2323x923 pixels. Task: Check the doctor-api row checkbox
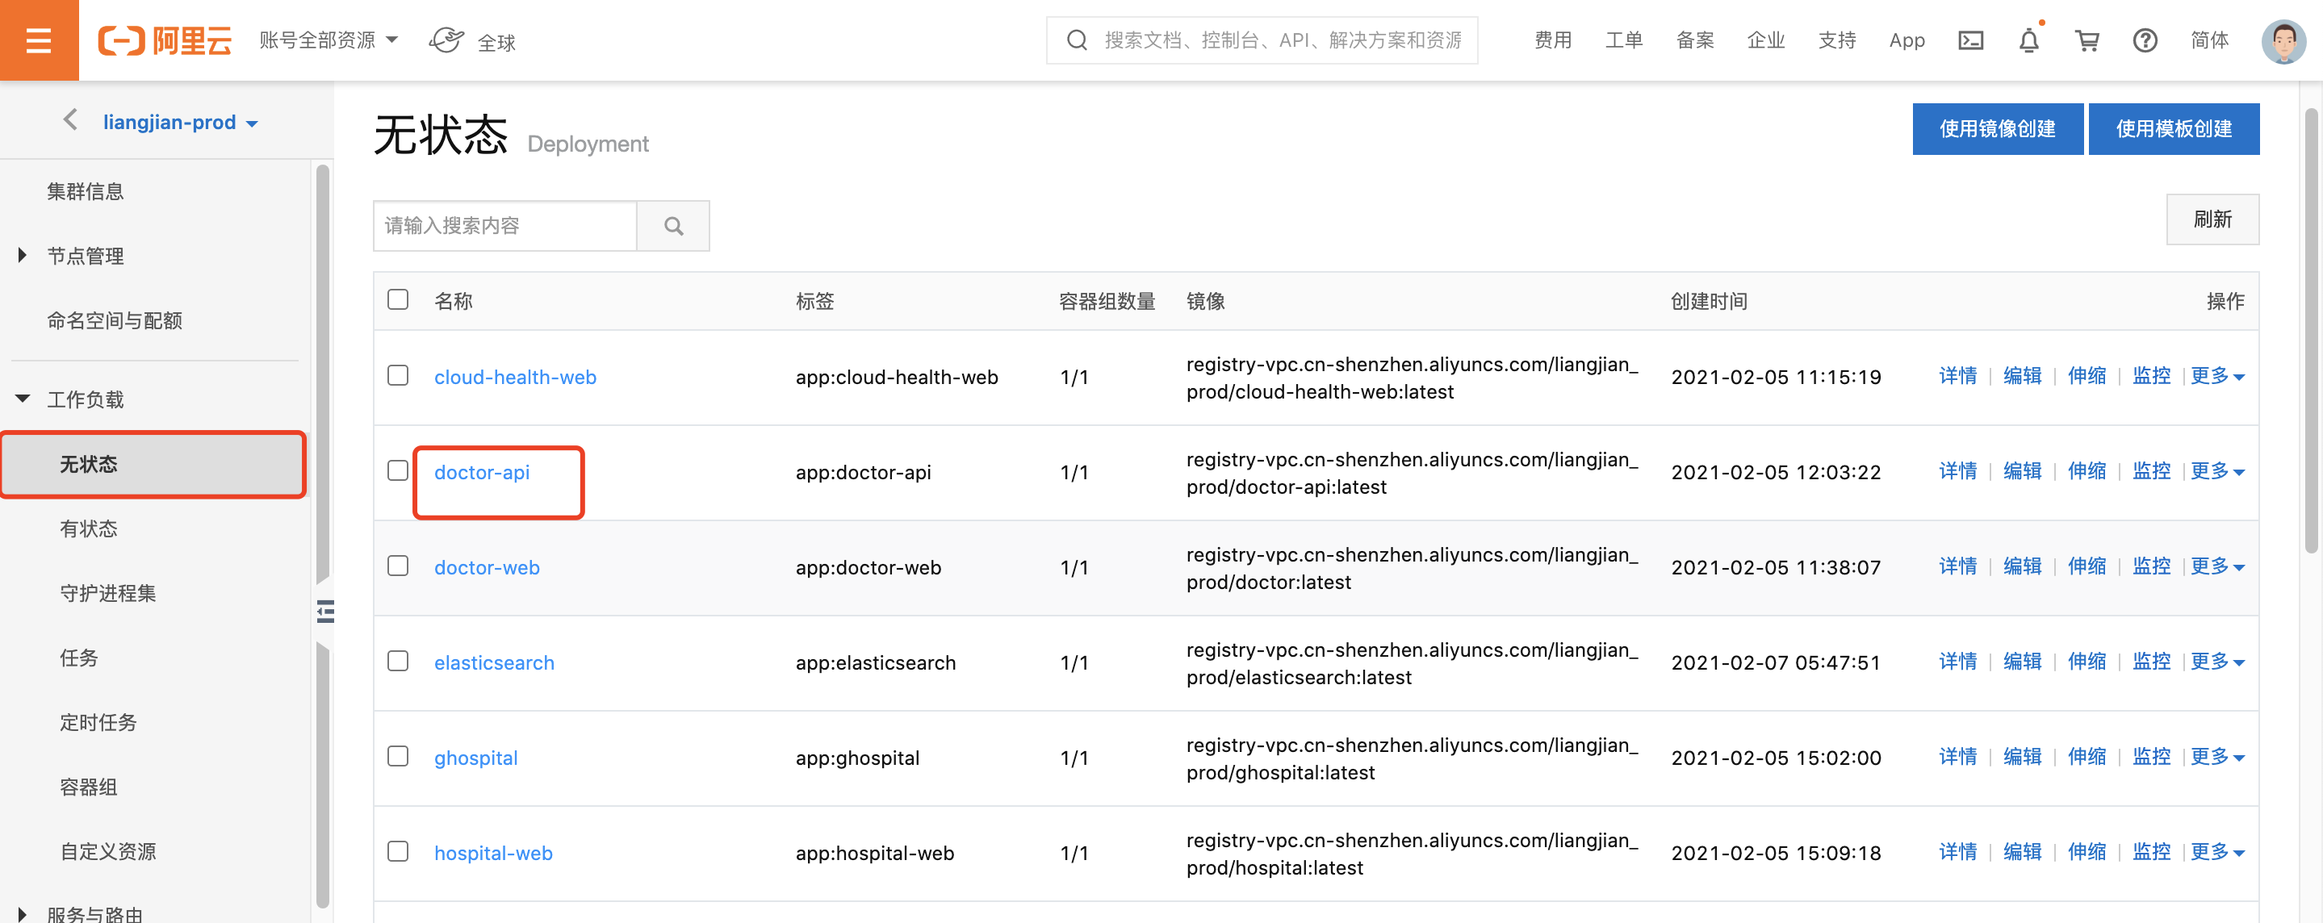click(398, 470)
